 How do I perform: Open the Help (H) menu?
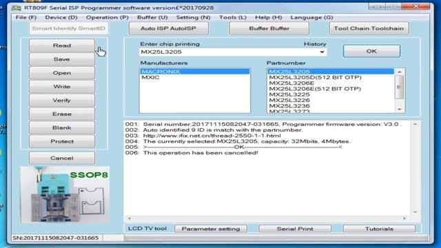point(268,17)
